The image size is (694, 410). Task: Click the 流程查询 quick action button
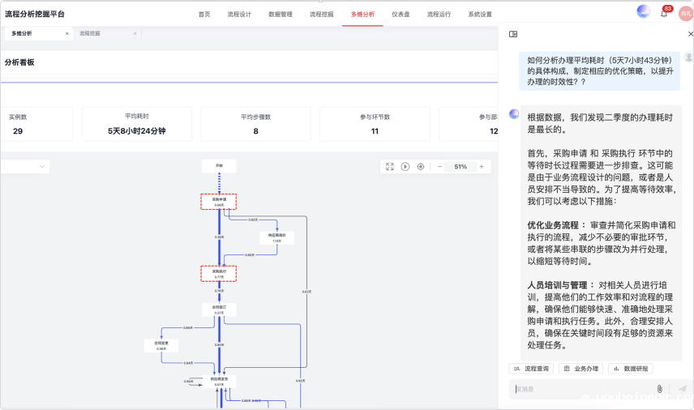(x=531, y=368)
